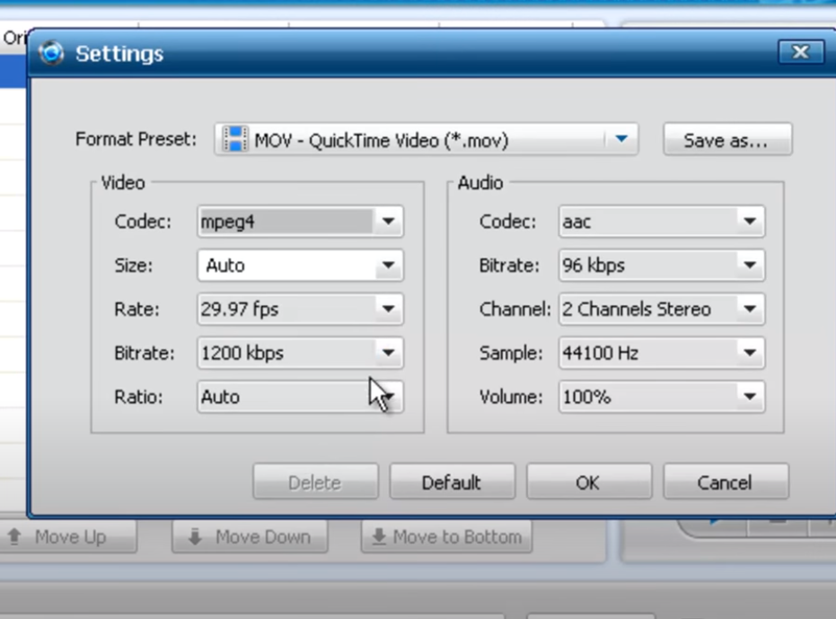The width and height of the screenshot is (836, 619).
Task: Click the Sample: label
Action: [x=511, y=353]
